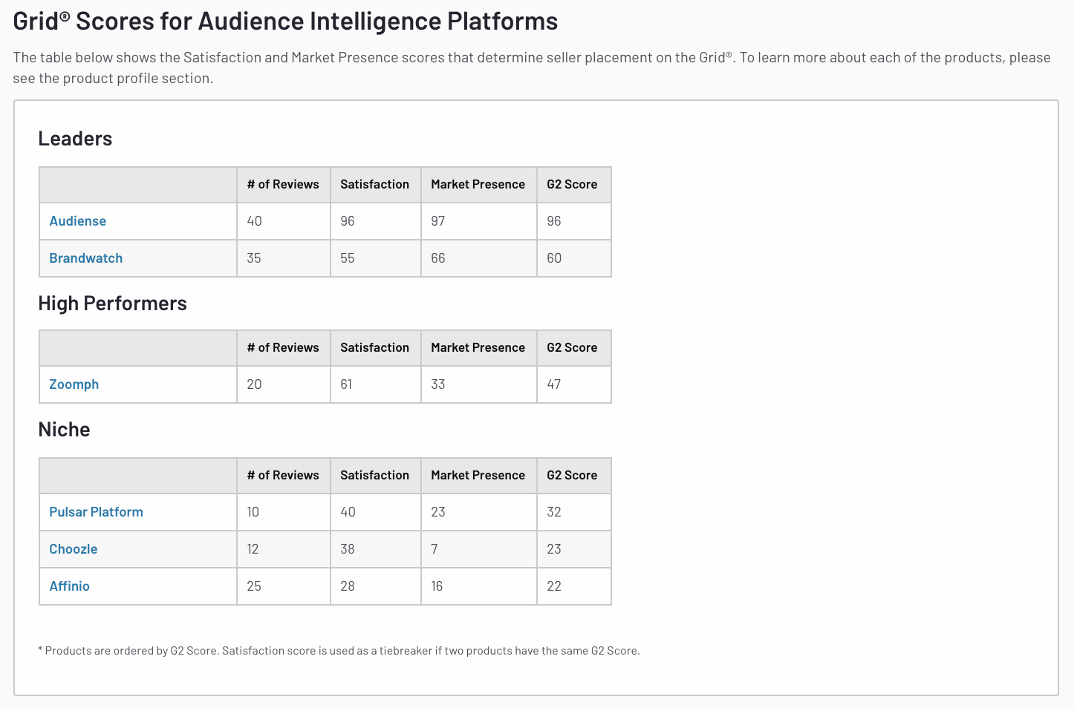Select the Leaders section heading
1074x708 pixels.
[x=75, y=139]
